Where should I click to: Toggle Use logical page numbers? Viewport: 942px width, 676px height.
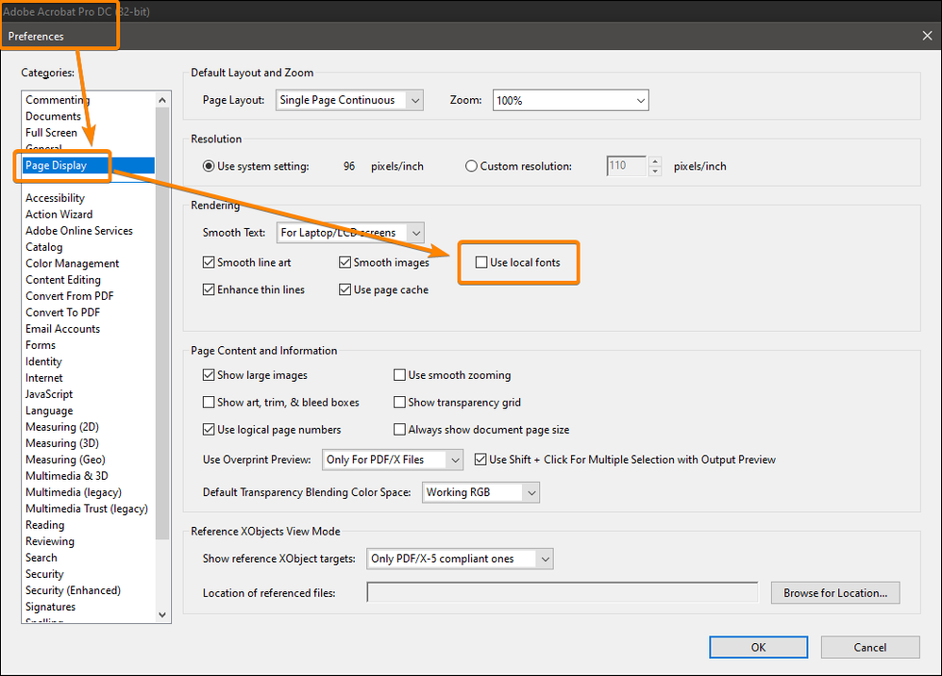click(x=209, y=430)
